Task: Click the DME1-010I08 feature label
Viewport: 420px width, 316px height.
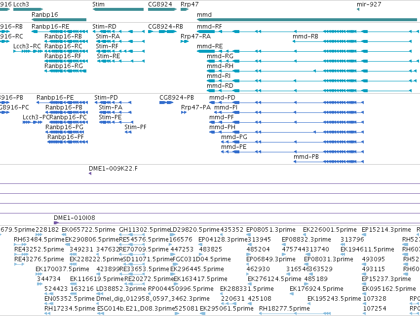Action: pos(75,218)
